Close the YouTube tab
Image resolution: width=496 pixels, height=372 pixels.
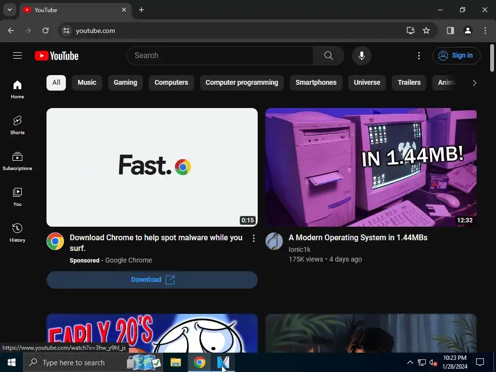pos(124,10)
